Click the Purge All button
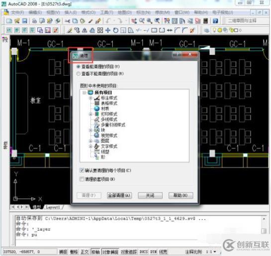The height and width of the screenshot is (256, 271). pyautogui.click(x=119, y=196)
